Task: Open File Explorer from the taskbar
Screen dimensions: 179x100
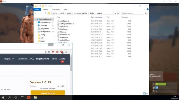Action: tap(35, 97)
